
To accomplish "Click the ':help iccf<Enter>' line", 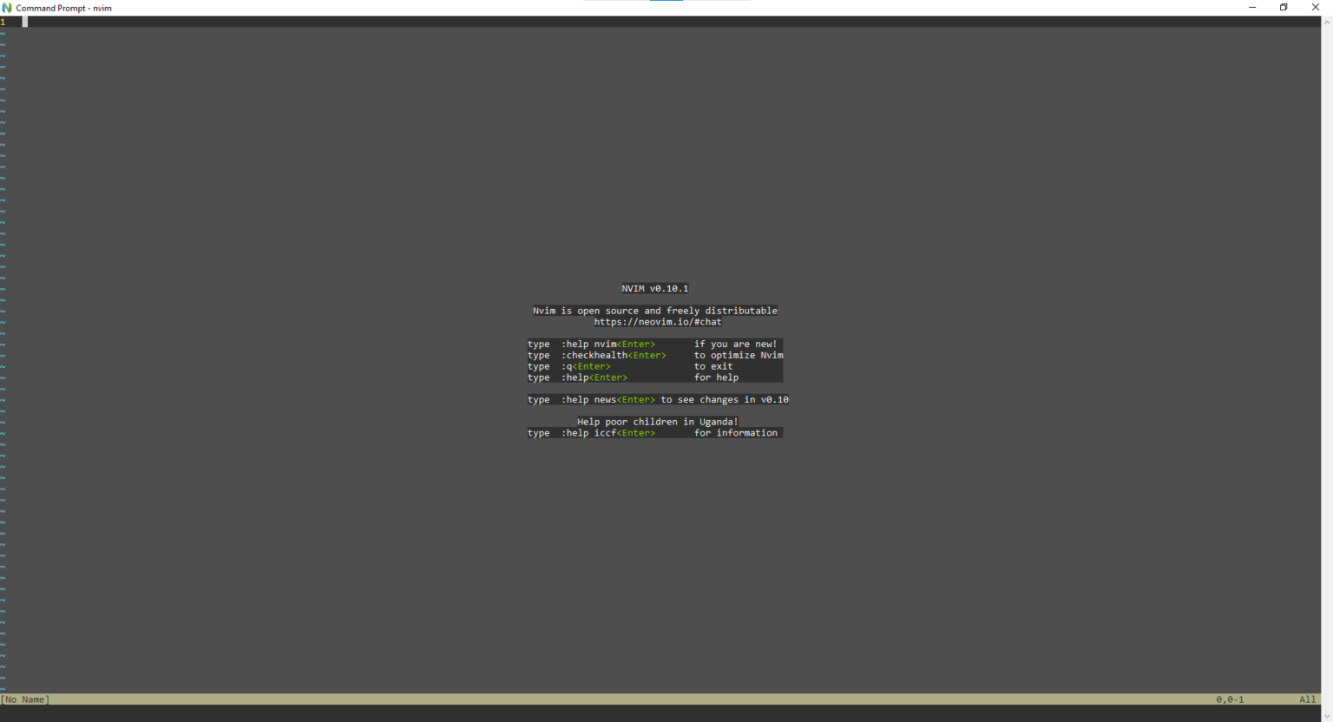I will (655, 433).
